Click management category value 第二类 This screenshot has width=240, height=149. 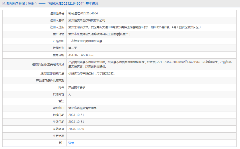tap(73, 48)
